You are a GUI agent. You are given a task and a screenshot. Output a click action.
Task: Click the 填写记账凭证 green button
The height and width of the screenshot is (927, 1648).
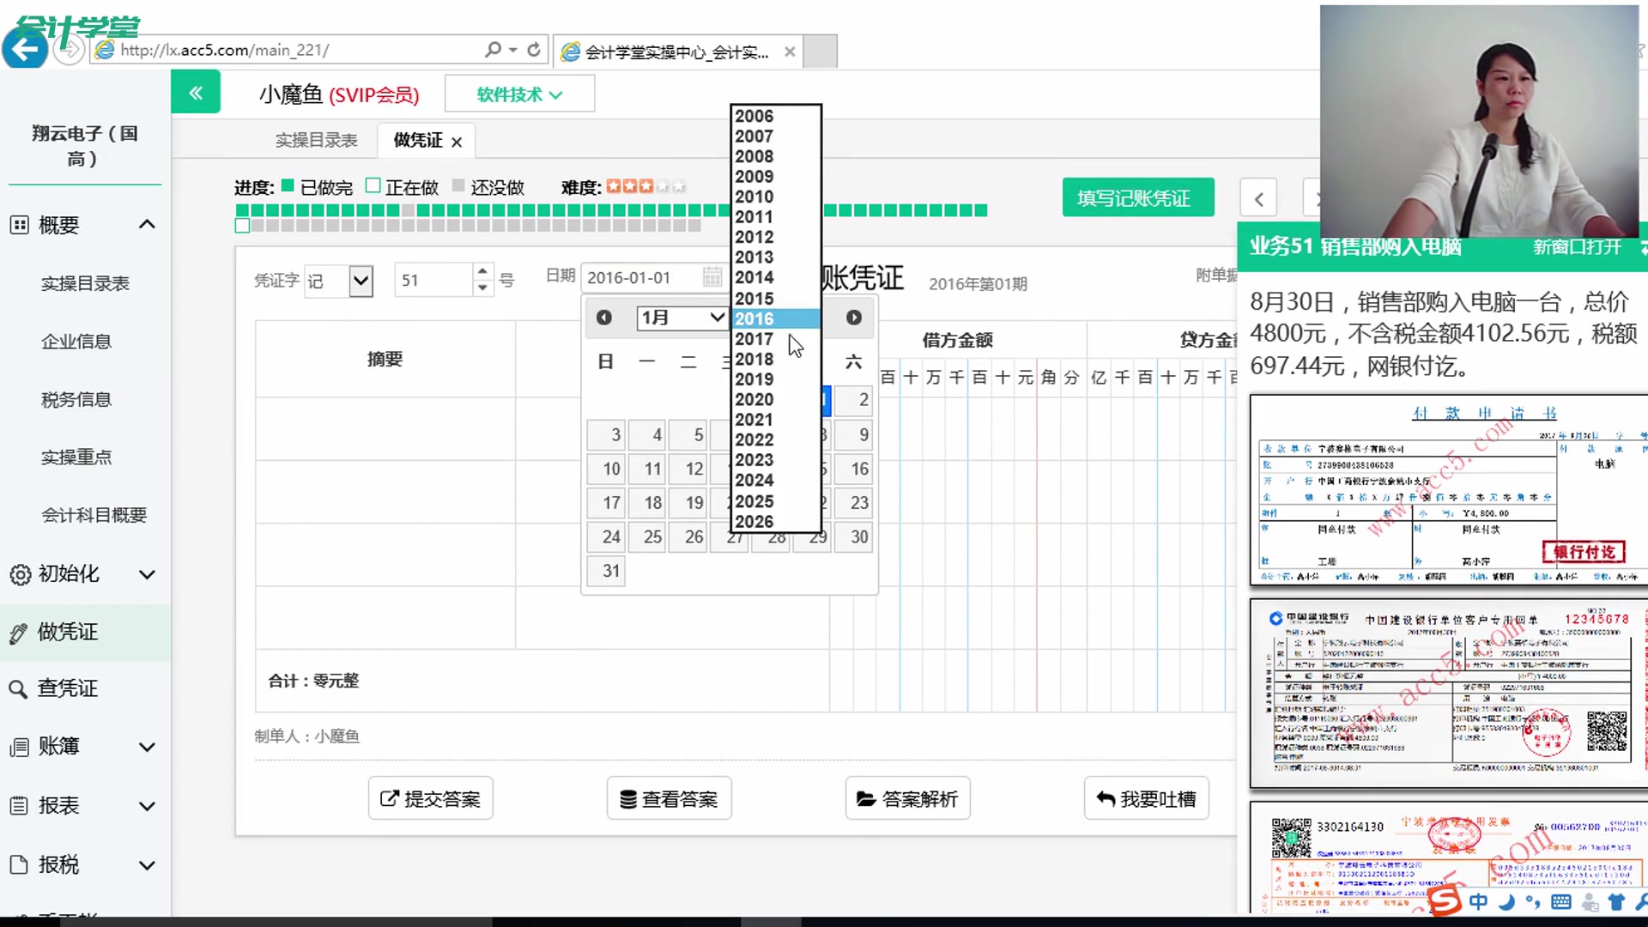tap(1138, 197)
